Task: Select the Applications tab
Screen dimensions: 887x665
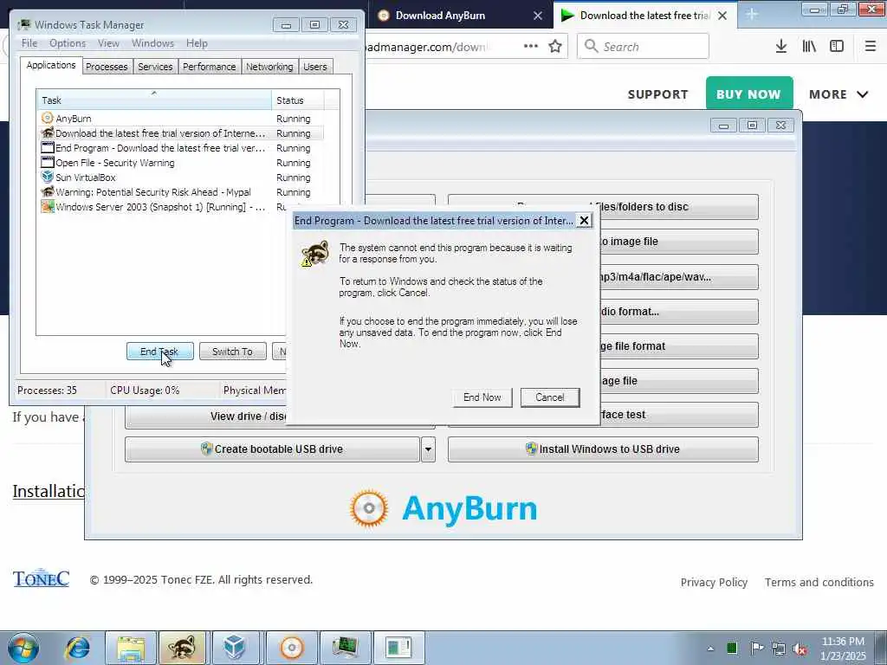Action: 51,65
